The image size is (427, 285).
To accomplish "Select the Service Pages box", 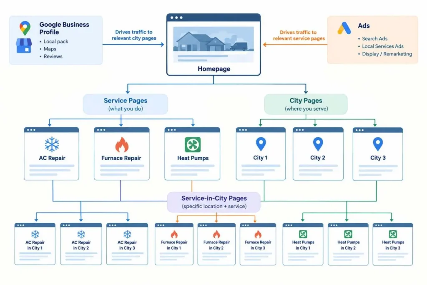I will 126,104.
